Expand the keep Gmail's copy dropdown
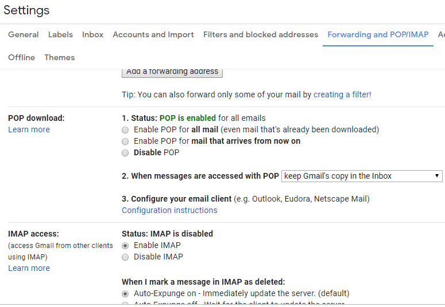The height and width of the screenshot is (307, 445). coord(362,176)
